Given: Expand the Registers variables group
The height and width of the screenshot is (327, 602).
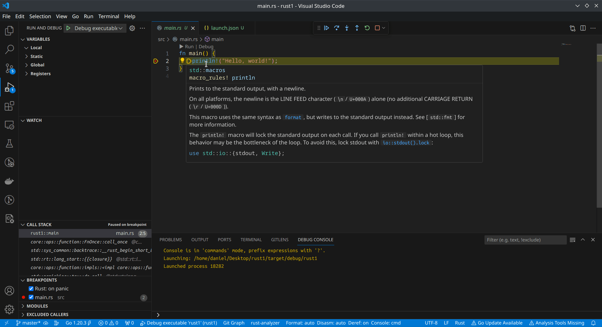Looking at the screenshot, I should click(x=40, y=74).
